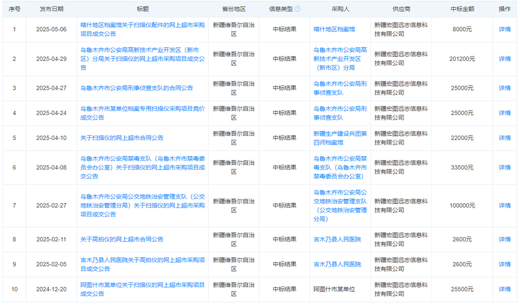Click purchaser 高新技术产业开发区（新市区）分局 in row 2
Viewport: 520px width, 306px height.
(x=340, y=59)
